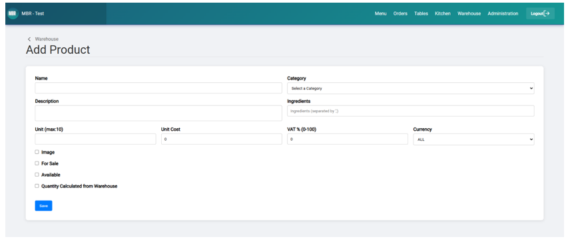This screenshot has width=576, height=247.
Task: Click the back chevron beside Warehouse
Action: click(29, 39)
